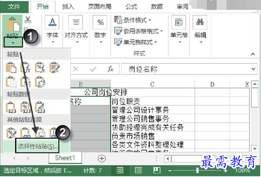Screen dimensions: 261x177
Task: Open the 字体 font group
Action: tap(52, 29)
